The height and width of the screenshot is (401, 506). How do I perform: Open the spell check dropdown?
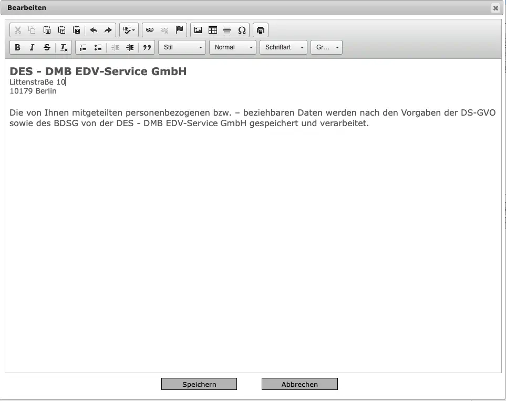click(129, 30)
